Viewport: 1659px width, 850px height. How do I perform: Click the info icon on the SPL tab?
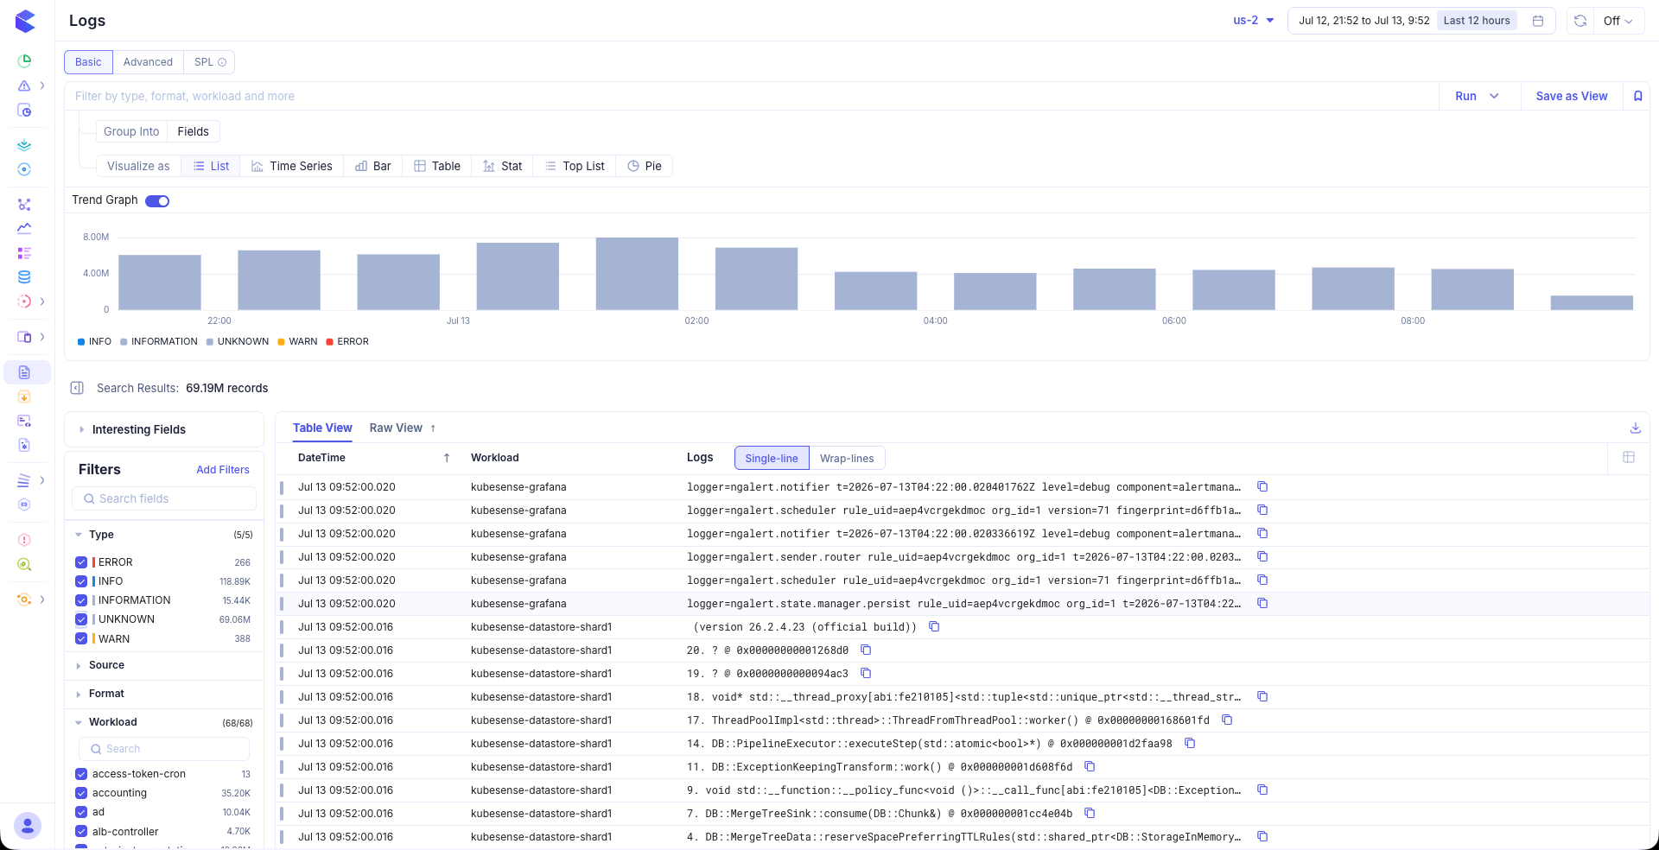(x=222, y=62)
